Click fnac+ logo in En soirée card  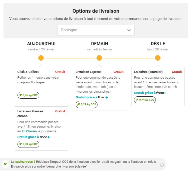pyautogui.click(x=161, y=93)
